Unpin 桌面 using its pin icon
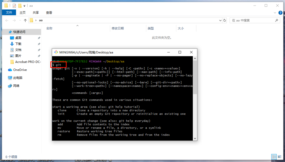 click(x=39, y=38)
